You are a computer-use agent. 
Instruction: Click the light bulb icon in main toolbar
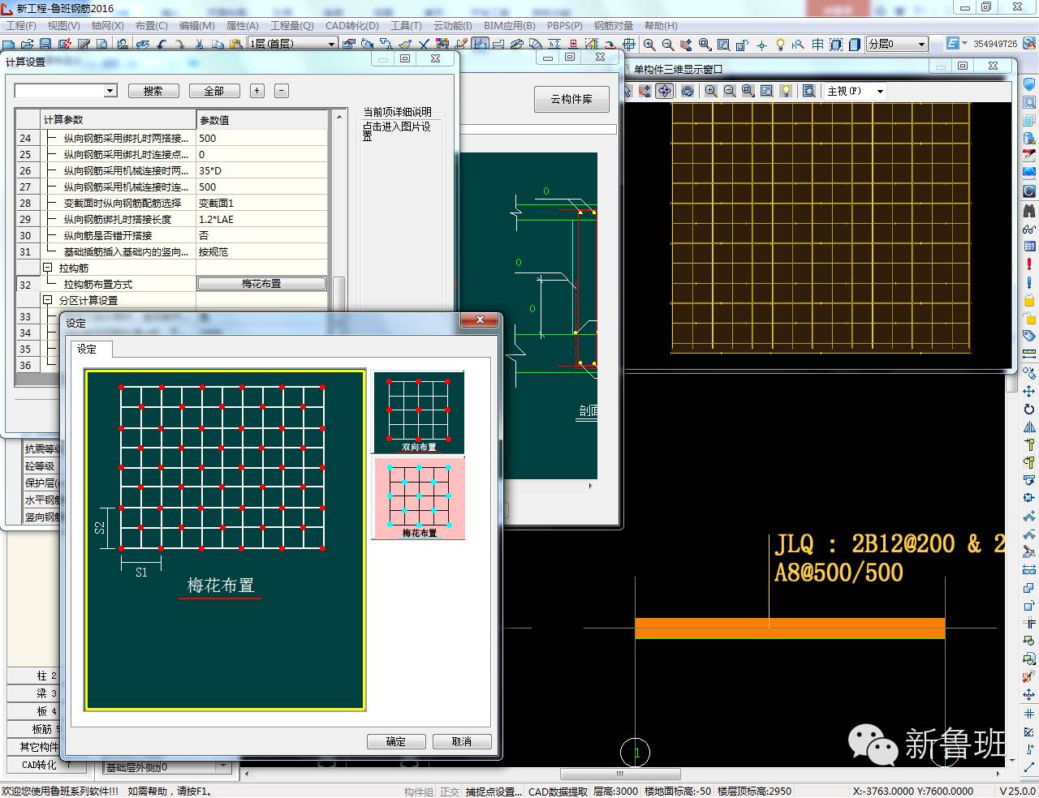click(x=780, y=45)
